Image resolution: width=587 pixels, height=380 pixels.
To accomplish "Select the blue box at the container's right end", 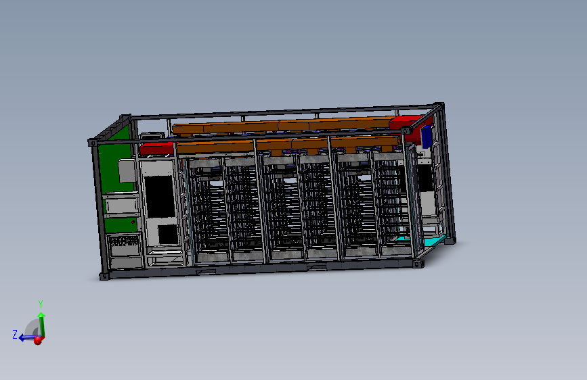I will point(427,137).
